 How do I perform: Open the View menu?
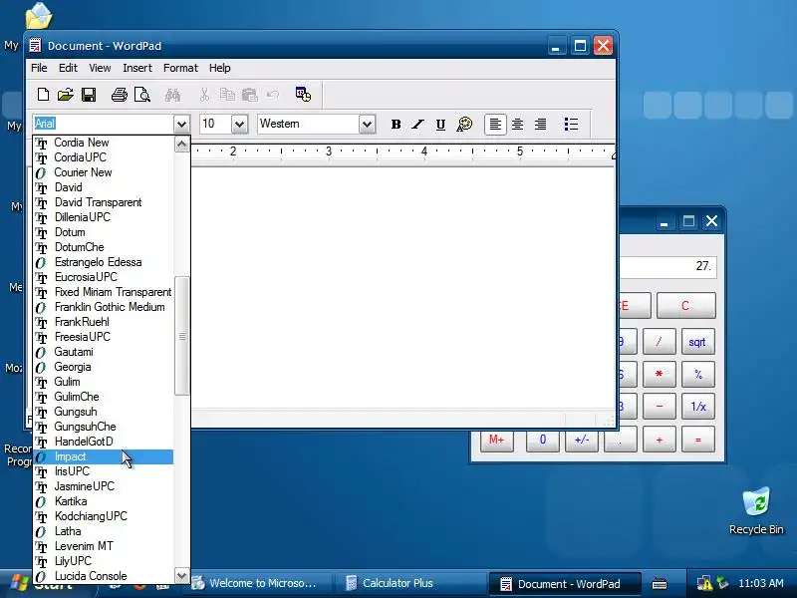coord(100,68)
